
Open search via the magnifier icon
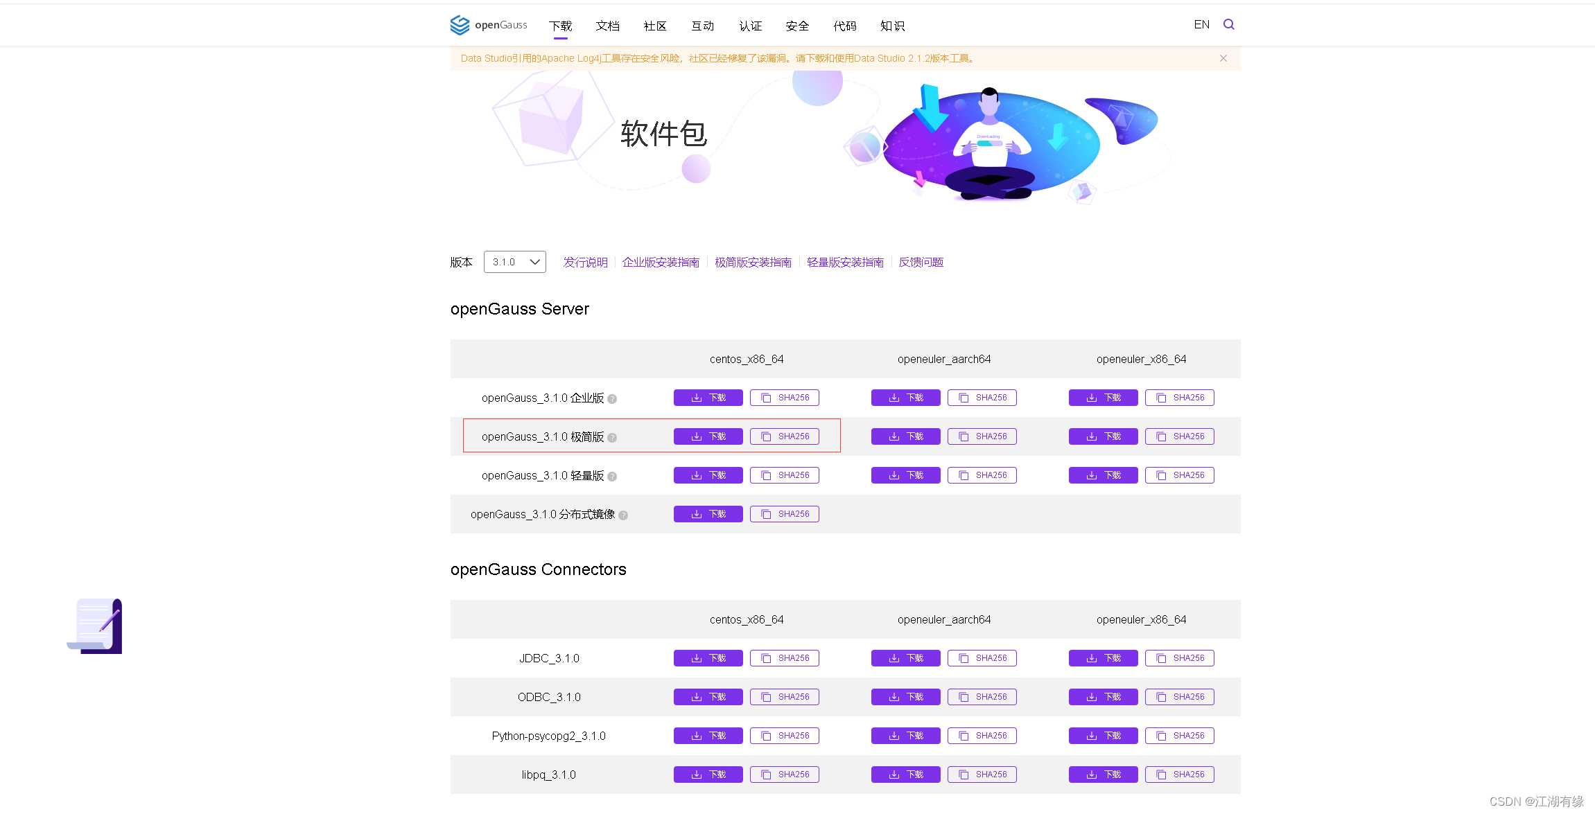(x=1228, y=24)
